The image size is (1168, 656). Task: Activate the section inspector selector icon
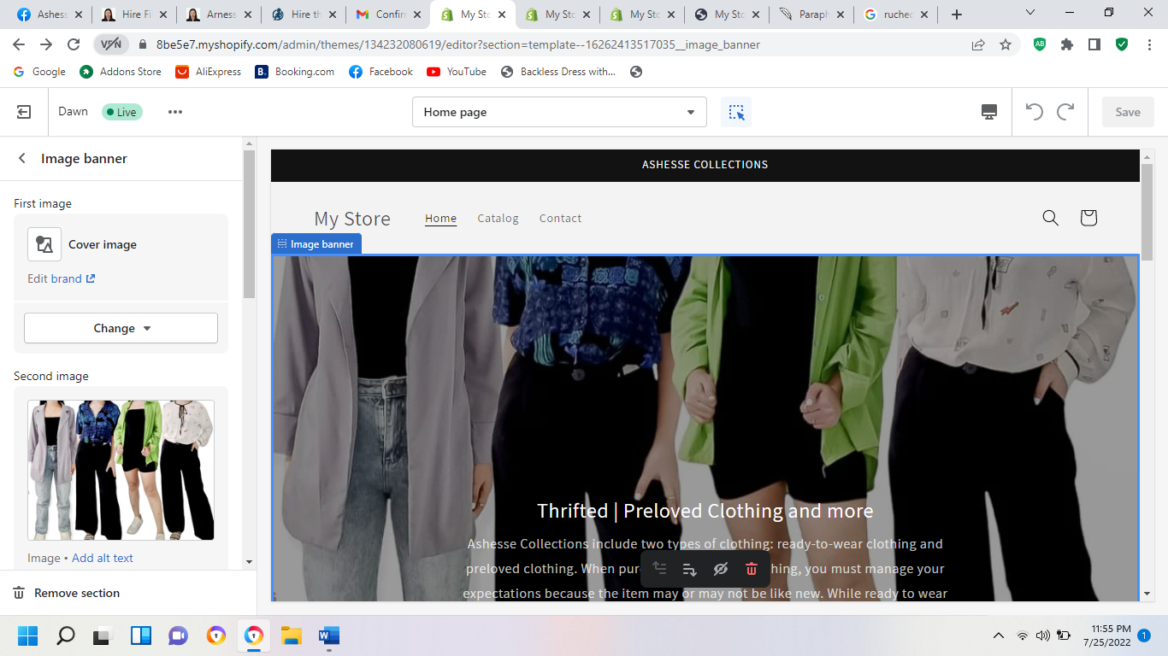coord(736,112)
